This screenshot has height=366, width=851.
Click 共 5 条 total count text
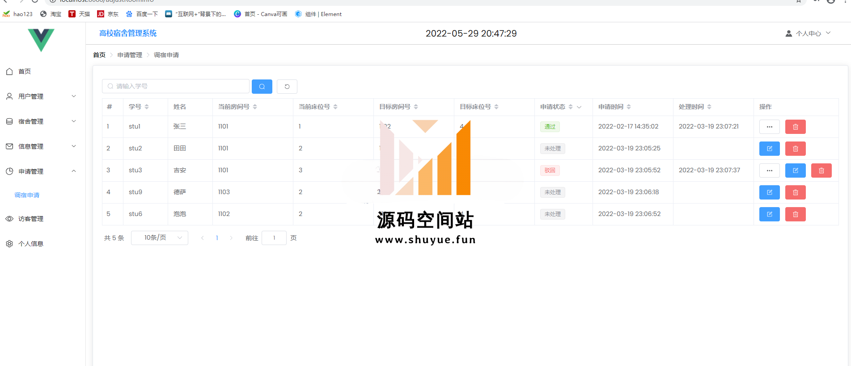tap(114, 238)
